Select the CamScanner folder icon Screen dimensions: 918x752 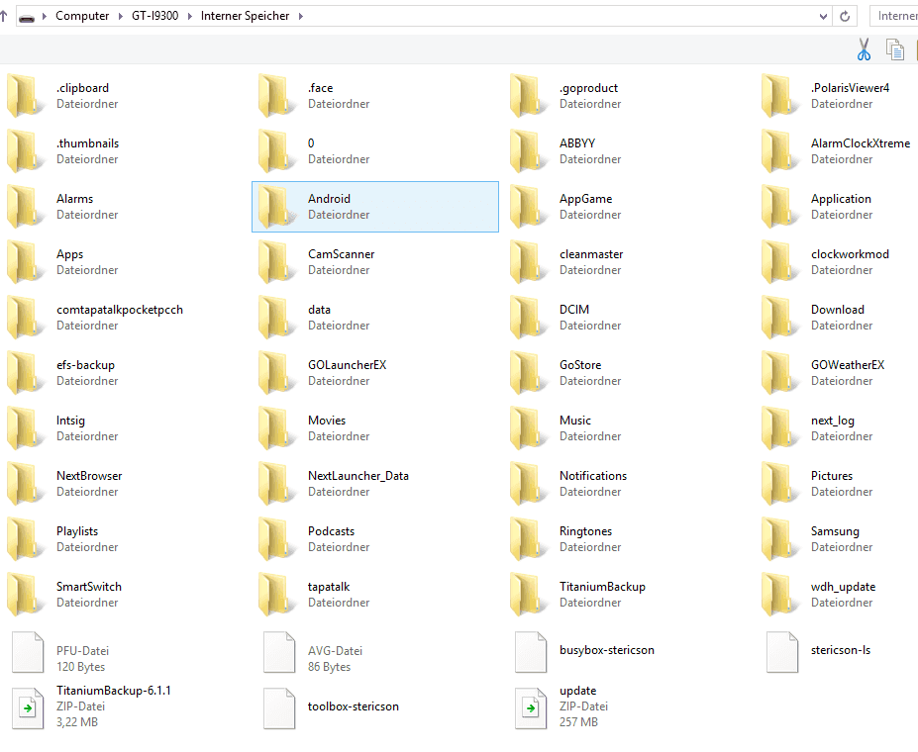(277, 262)
